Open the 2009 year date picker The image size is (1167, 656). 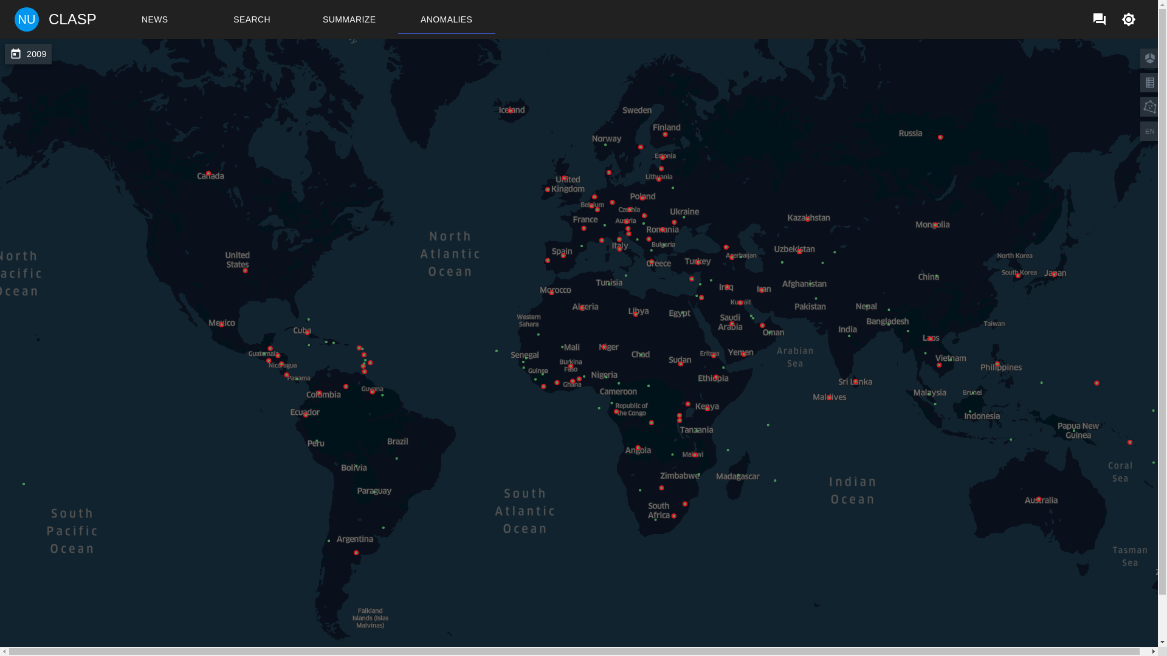36,54
